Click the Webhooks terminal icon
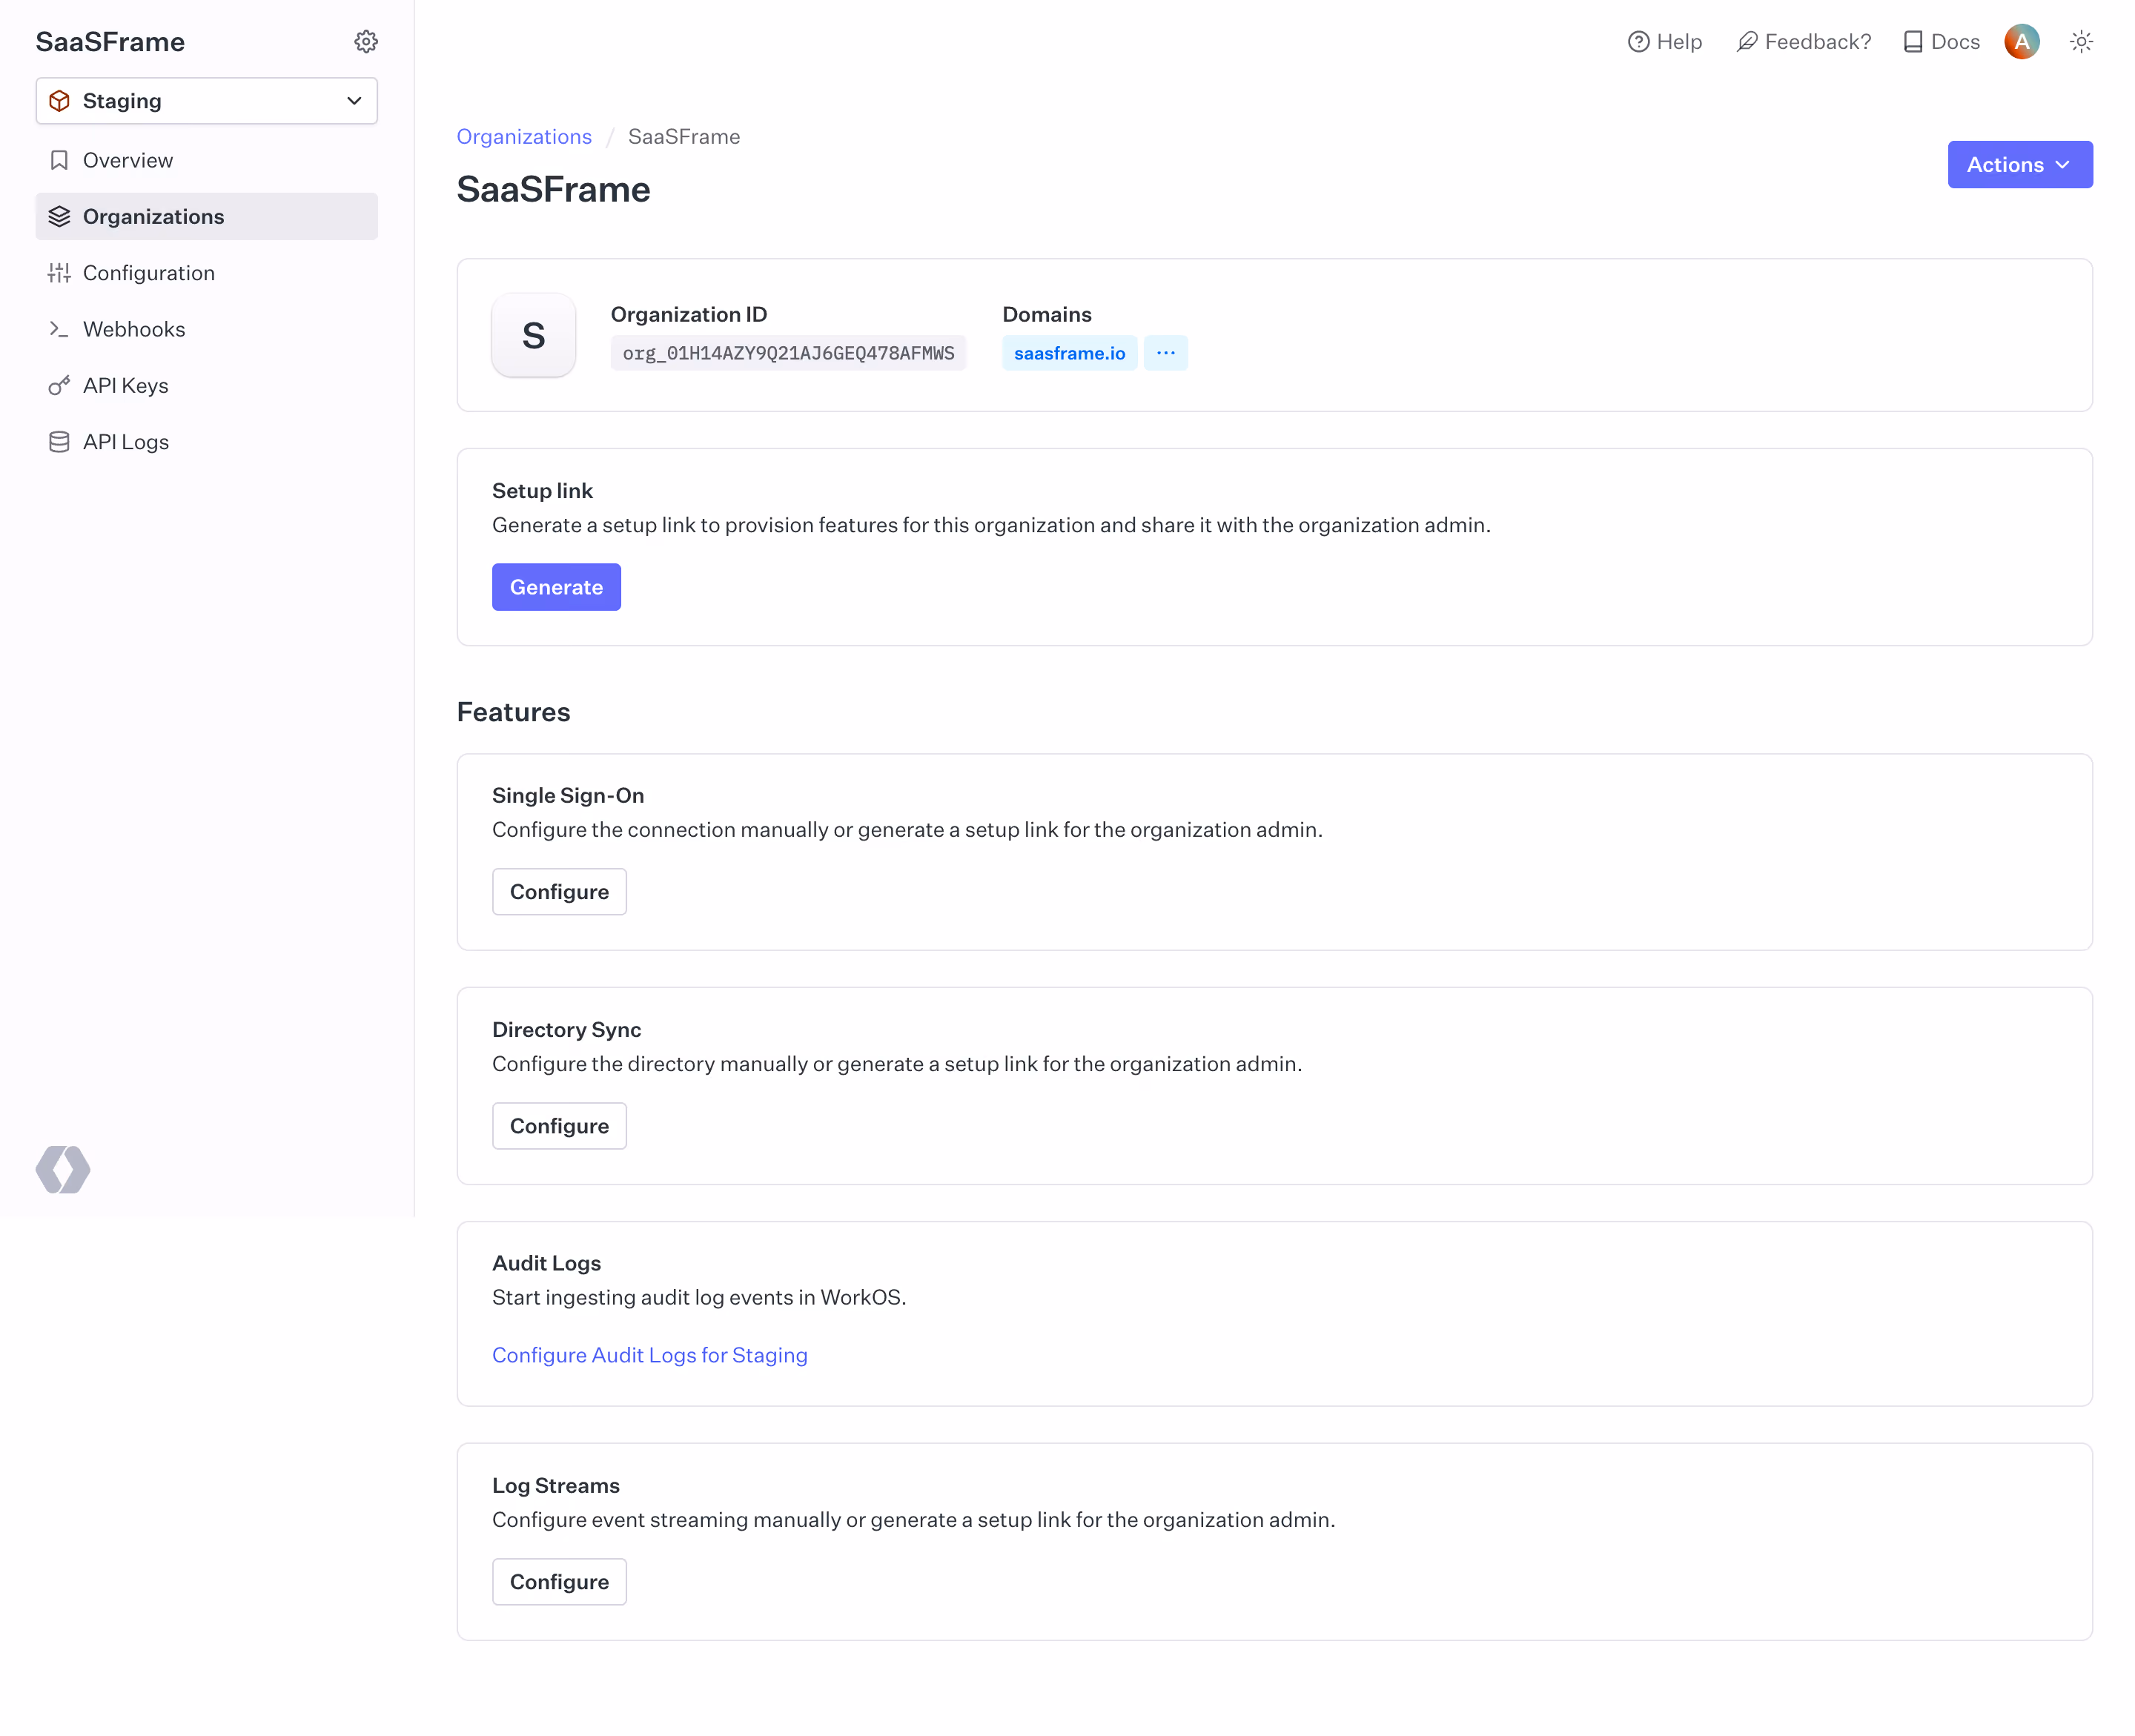The height and width of the screenshot is (1736, 2135). point(59,329)
